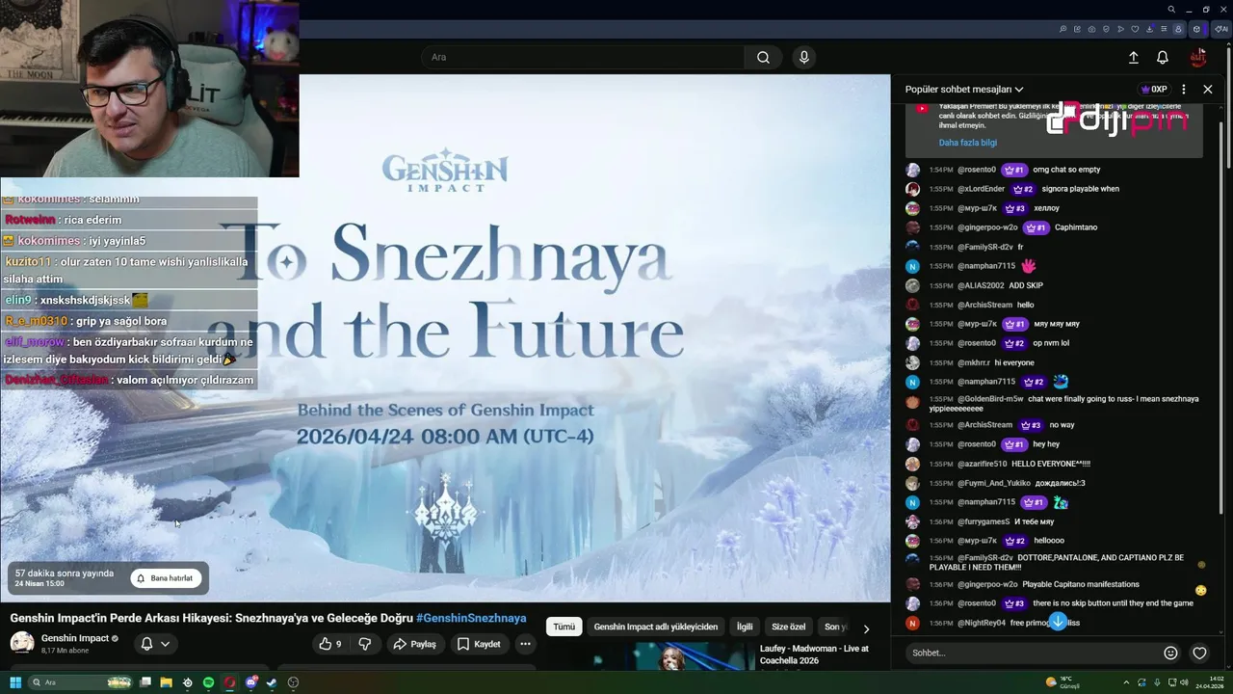Viewport: 1233px width, 694px height.
Task: Click the Windows taskbar search box
Action: tap(81, 682)
